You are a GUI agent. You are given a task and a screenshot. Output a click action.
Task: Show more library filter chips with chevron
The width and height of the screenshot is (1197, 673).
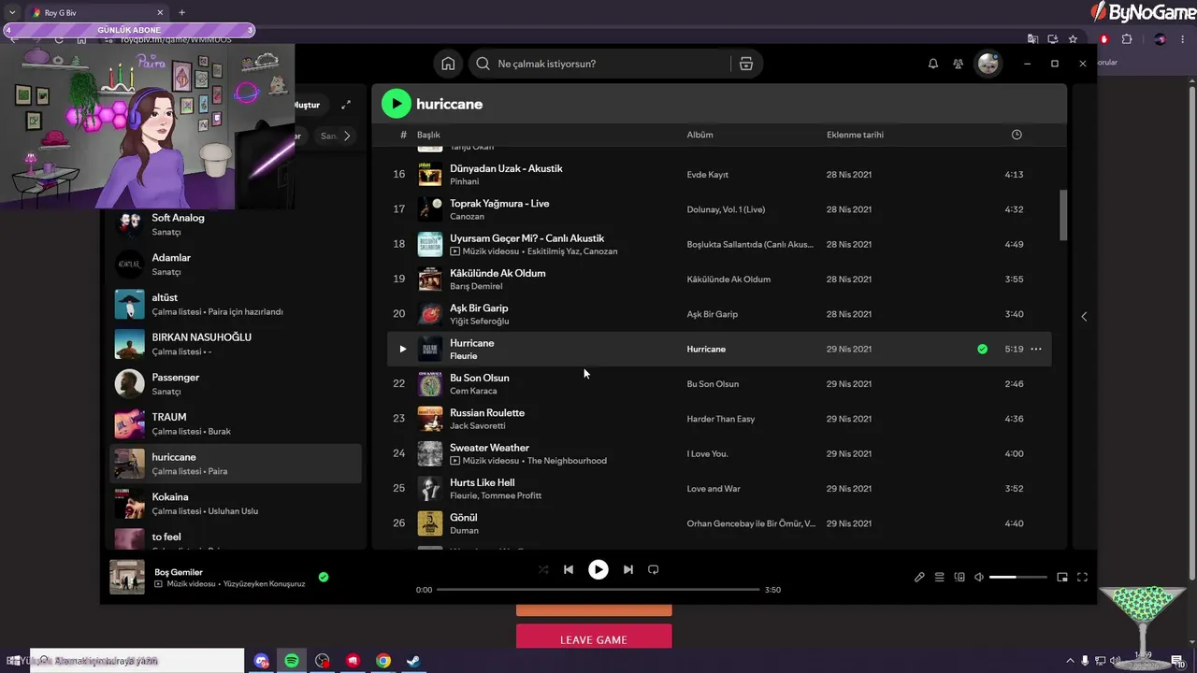point(347,136)
